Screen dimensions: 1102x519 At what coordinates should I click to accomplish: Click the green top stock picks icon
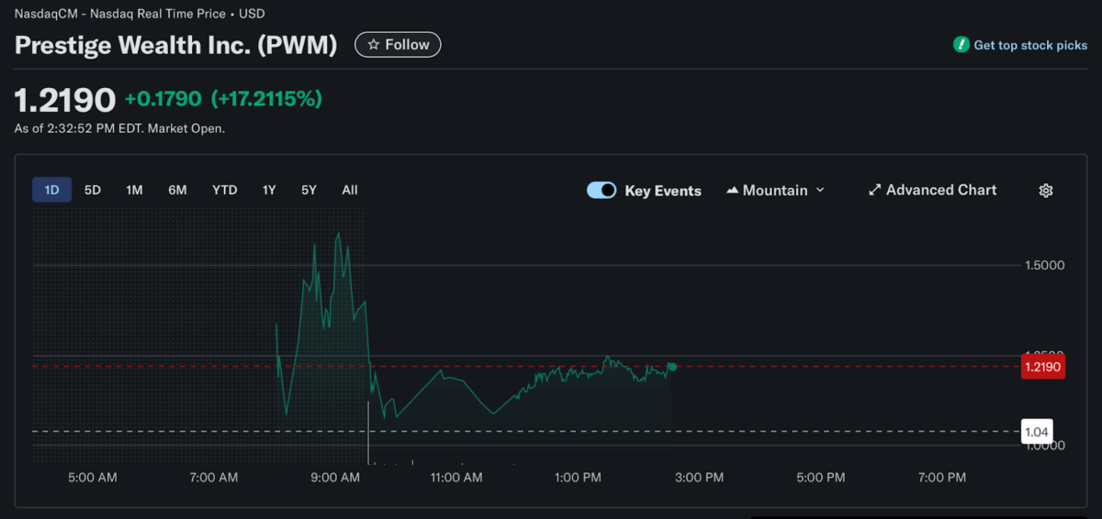click(961, 45)
